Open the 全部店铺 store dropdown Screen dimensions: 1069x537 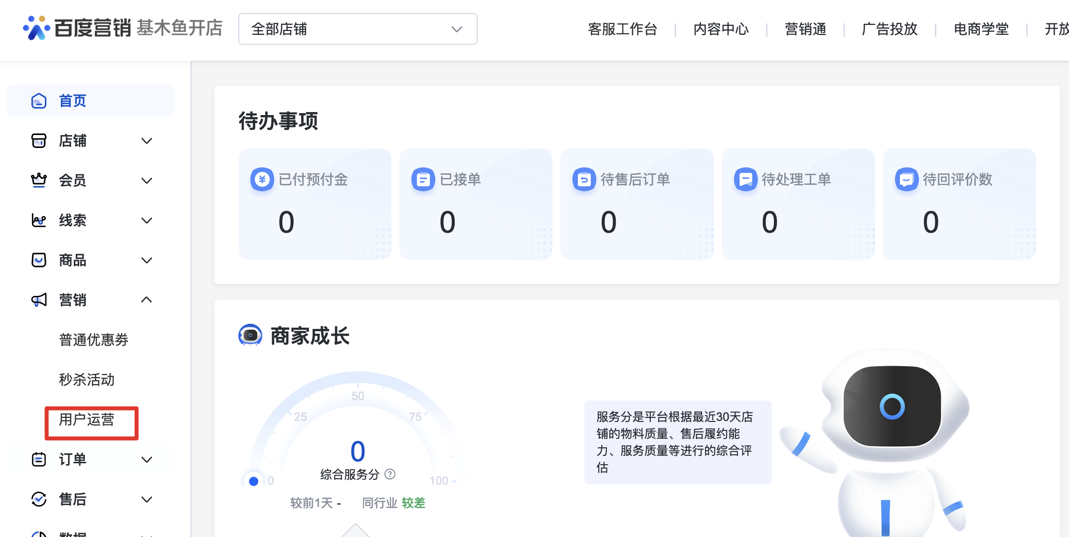pyautogui.click(x=357, y=29)
